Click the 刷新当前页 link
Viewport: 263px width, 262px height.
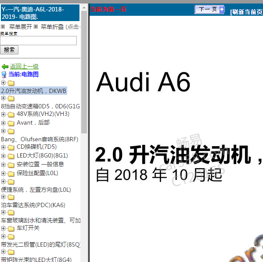246,12
